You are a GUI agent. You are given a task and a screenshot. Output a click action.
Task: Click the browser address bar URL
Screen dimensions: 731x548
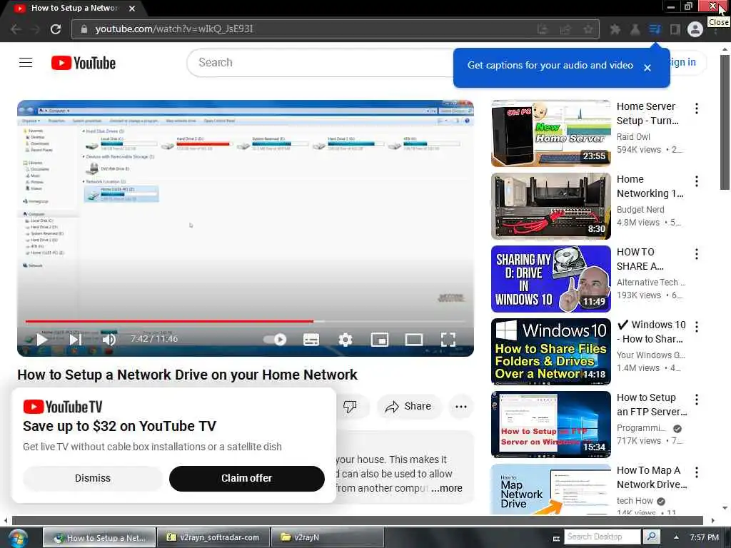[x=174, y=29]
